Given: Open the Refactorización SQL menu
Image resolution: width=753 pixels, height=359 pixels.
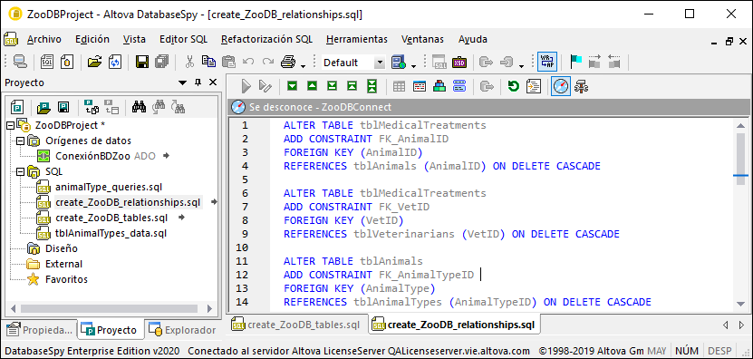Looking at the screenshot, I should point(266,39).
